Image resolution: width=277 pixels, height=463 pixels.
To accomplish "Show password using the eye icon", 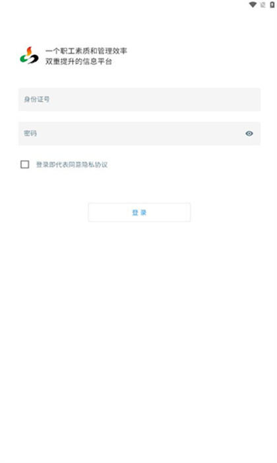I will 249,134.
